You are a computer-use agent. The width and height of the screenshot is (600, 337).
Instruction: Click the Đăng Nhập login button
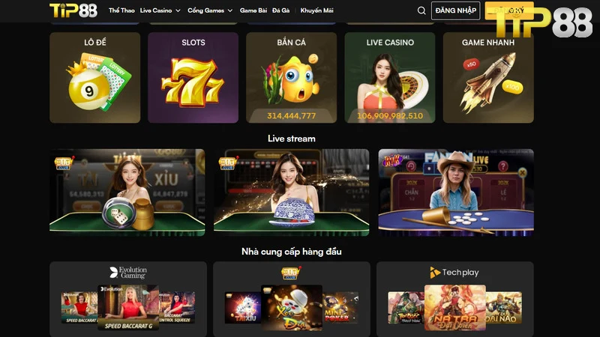(x=456, y=10)
